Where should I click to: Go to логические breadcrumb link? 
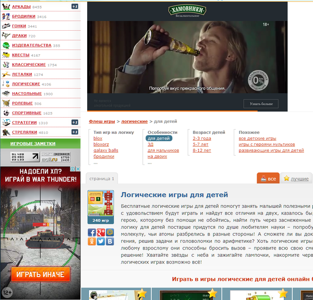135,121
